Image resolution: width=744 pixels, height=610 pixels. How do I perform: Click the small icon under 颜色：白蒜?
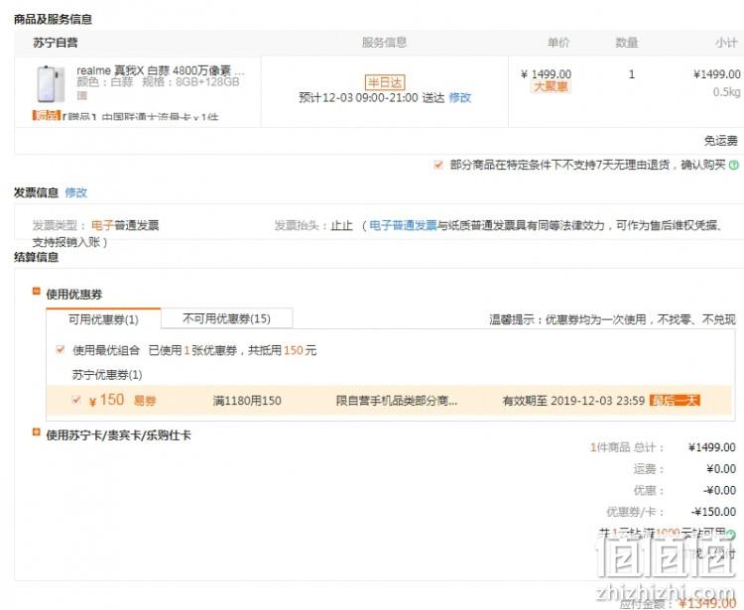pos(81,95)
